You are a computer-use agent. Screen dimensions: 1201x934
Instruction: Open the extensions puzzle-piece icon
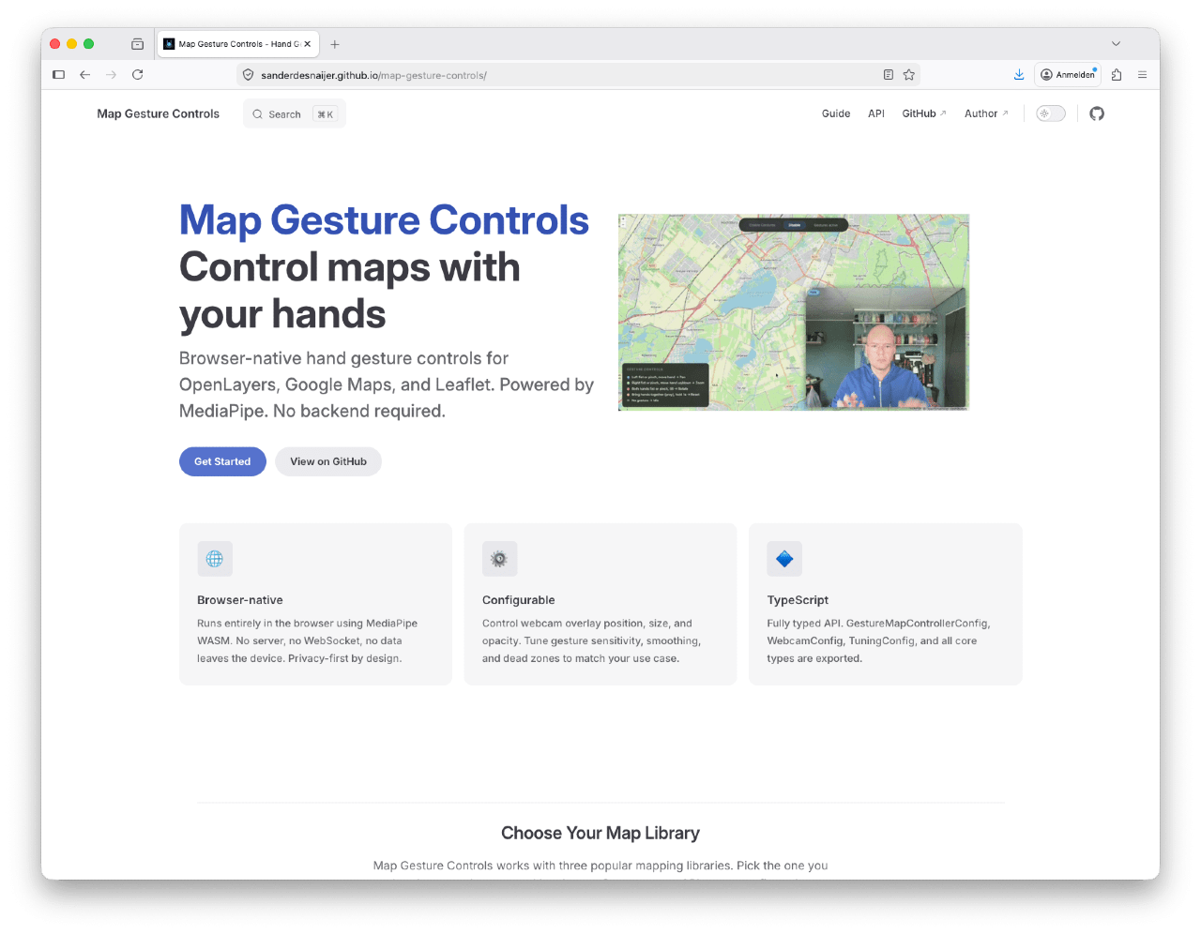tap(1117, 75)
